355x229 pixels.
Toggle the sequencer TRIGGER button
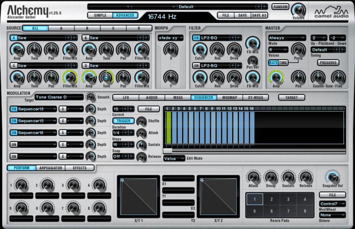[123, 121]
